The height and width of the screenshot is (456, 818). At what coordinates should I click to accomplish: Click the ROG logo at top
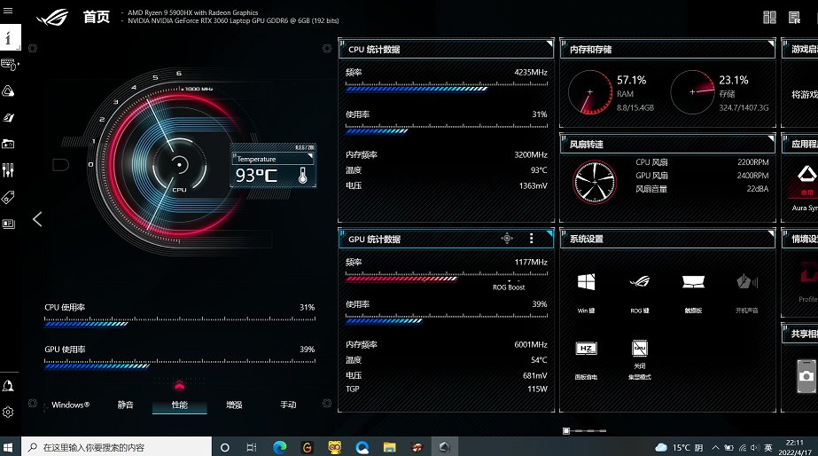[x=52, y=17]
